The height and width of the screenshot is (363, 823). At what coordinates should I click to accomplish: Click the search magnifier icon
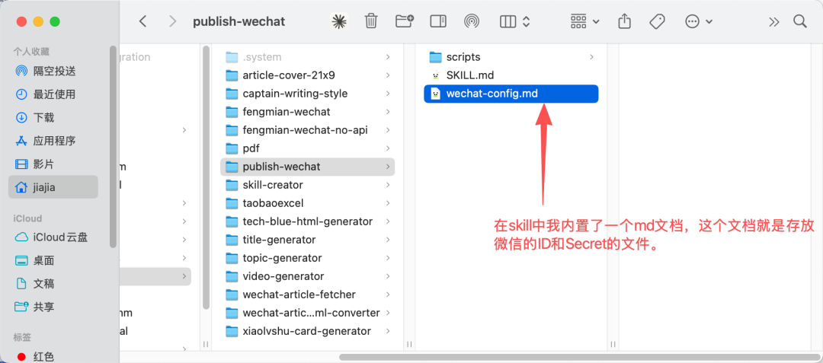(799, 21)
